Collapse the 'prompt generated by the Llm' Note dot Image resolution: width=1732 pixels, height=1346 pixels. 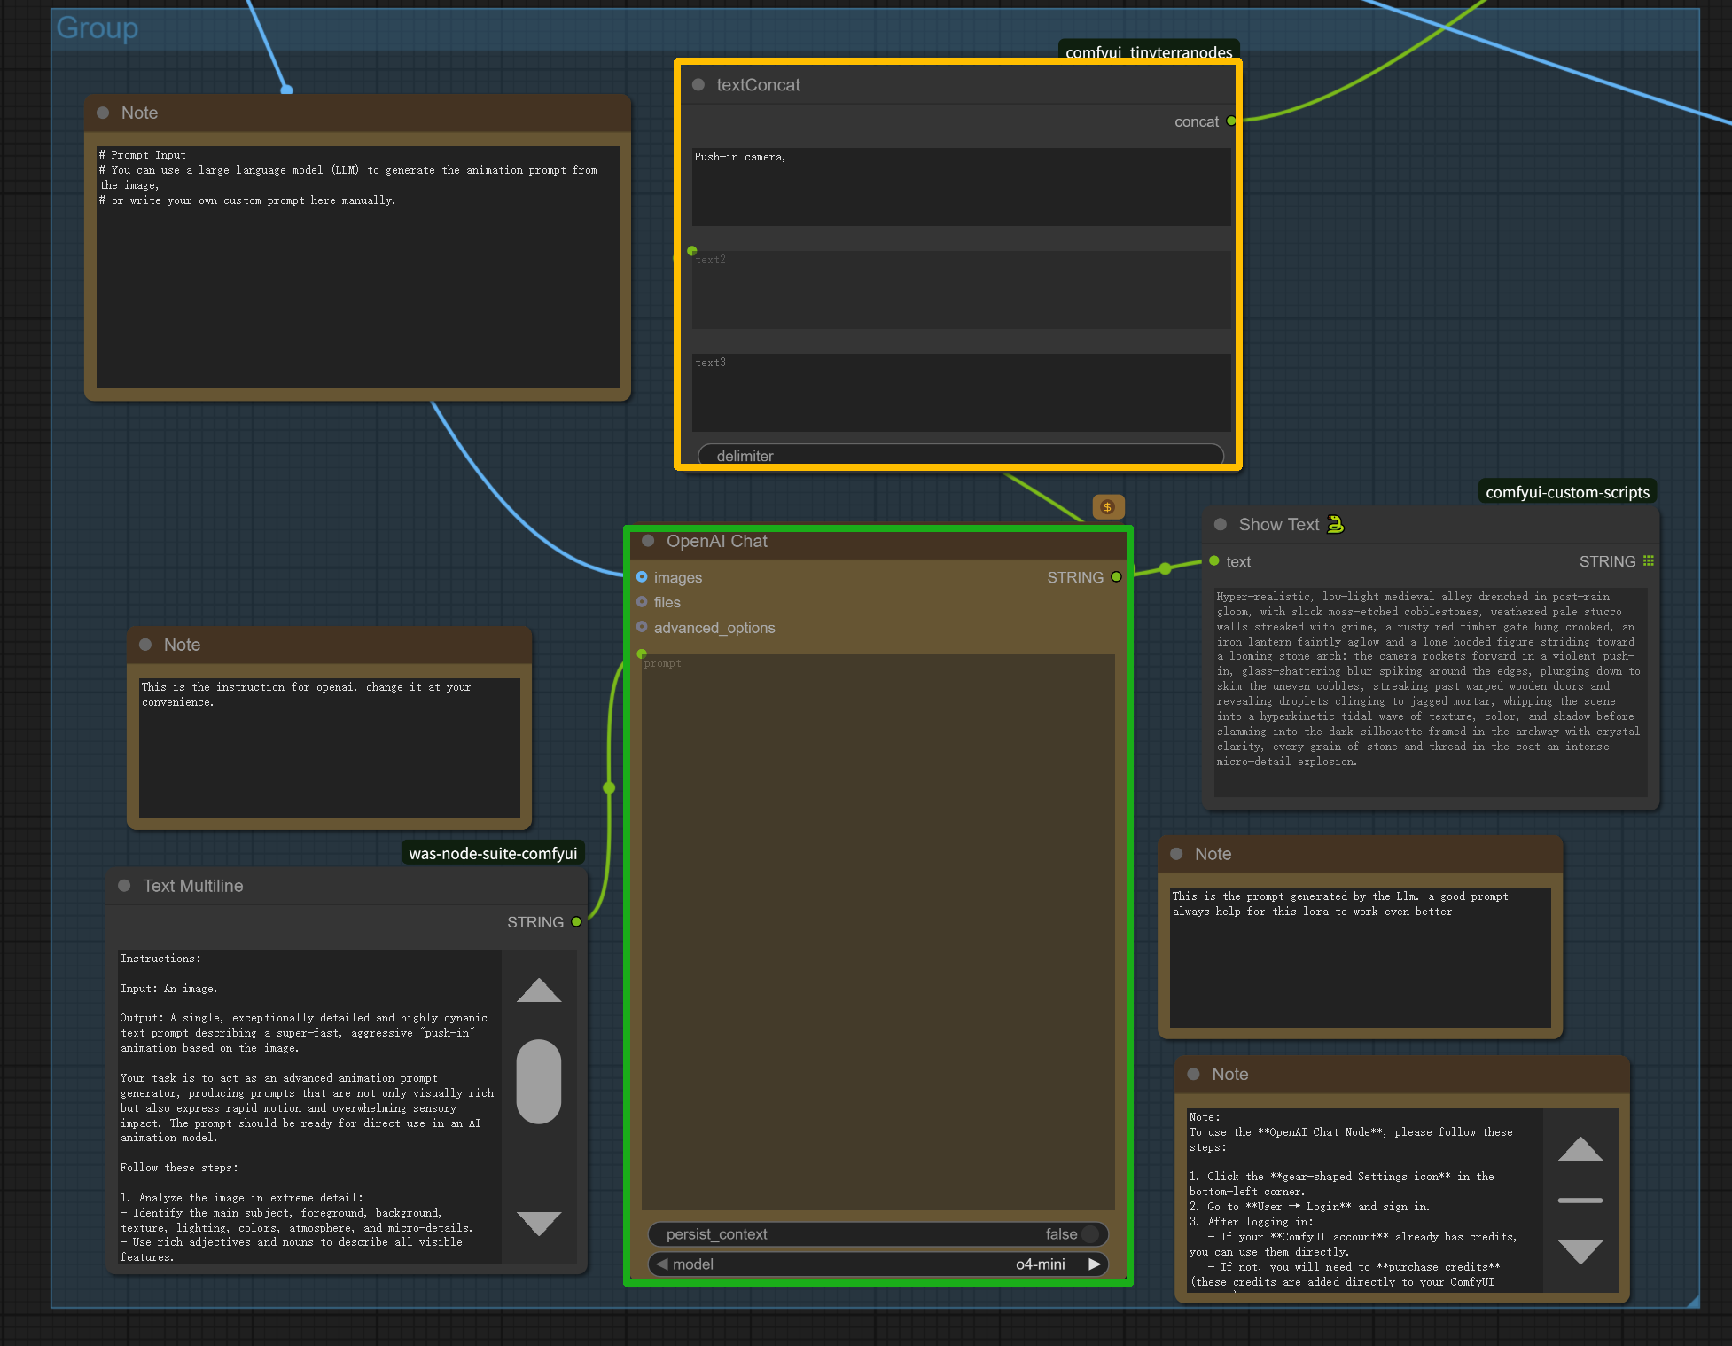pos(1176,854)
